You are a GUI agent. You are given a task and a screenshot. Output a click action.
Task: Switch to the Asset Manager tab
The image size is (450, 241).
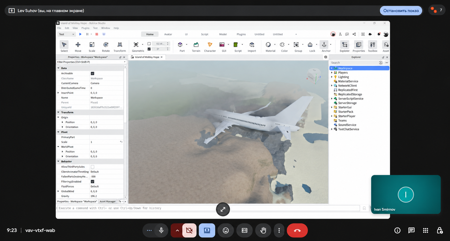(x=108, y=201)
